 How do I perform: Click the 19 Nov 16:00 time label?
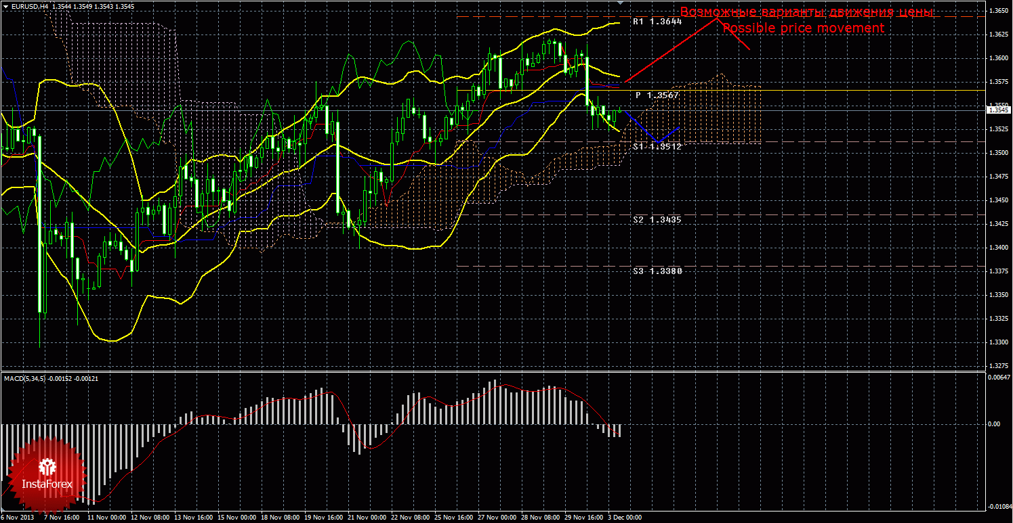pos(324,517)
